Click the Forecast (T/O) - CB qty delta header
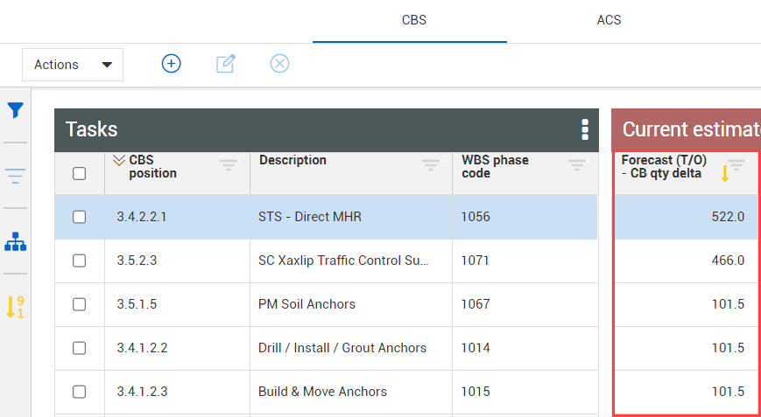Viewport: 761px width, 417px height. pyautogui.click(x=664, y=166)
